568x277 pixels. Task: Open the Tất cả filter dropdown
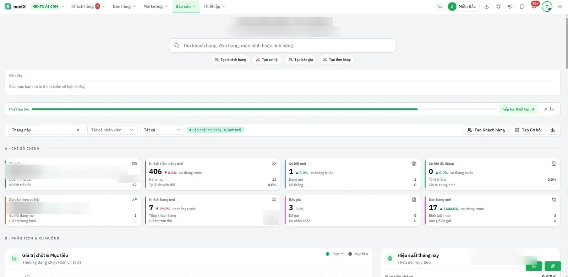click(x=162, y=130)
